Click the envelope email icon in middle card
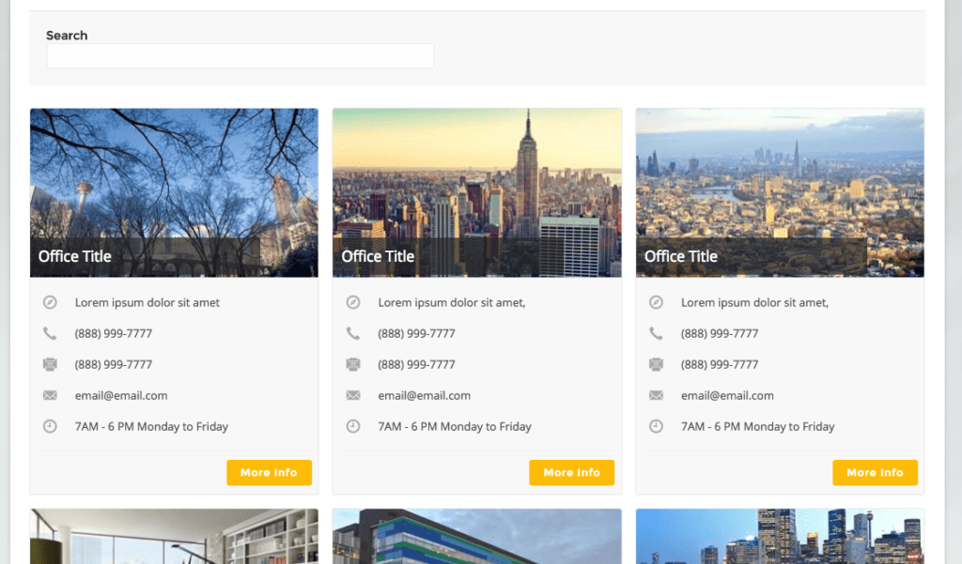 [x=353, y=395]
